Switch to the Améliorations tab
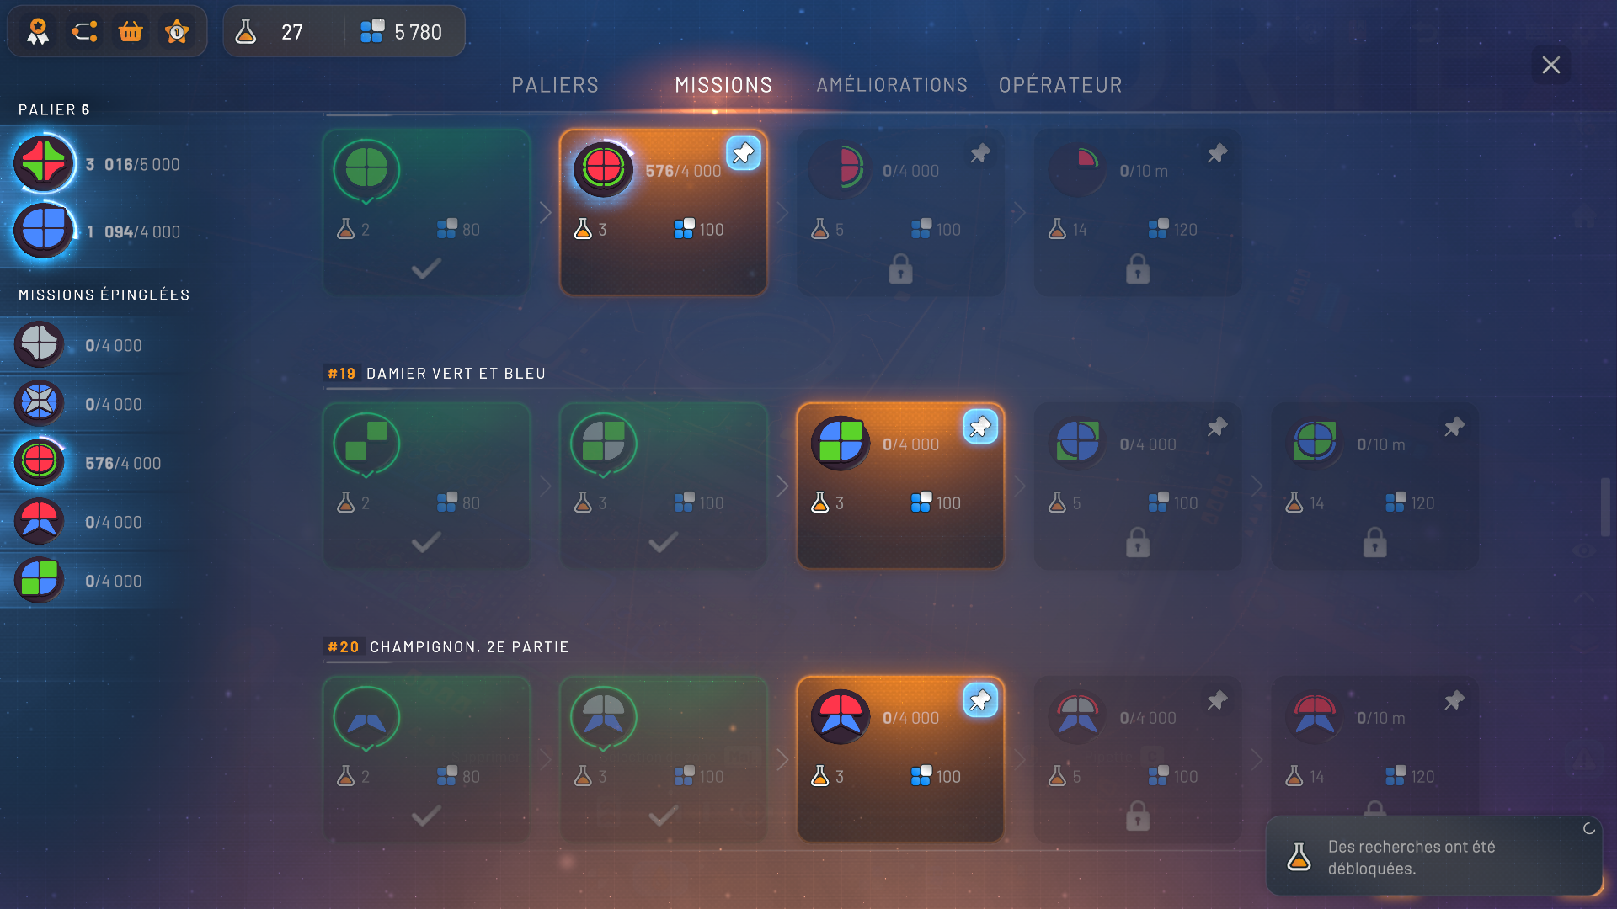Screen dimensions: 1617x909 point(892,85)
